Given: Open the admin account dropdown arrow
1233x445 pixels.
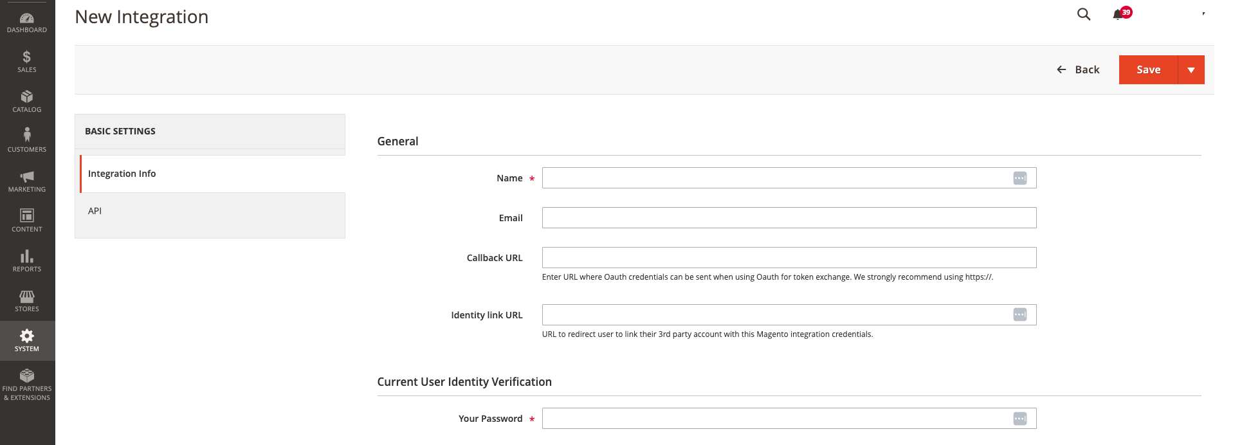Looking at the screenshot, I should pyautogui.click(x=1203, y=14).
